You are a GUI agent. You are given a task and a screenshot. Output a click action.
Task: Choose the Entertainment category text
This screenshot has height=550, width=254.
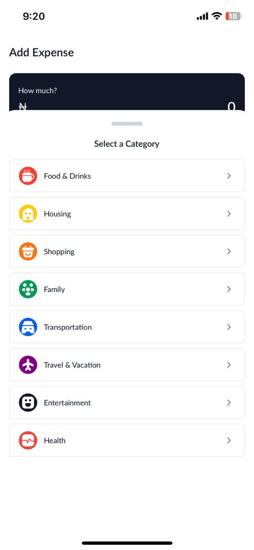click(x=67, y=403)
